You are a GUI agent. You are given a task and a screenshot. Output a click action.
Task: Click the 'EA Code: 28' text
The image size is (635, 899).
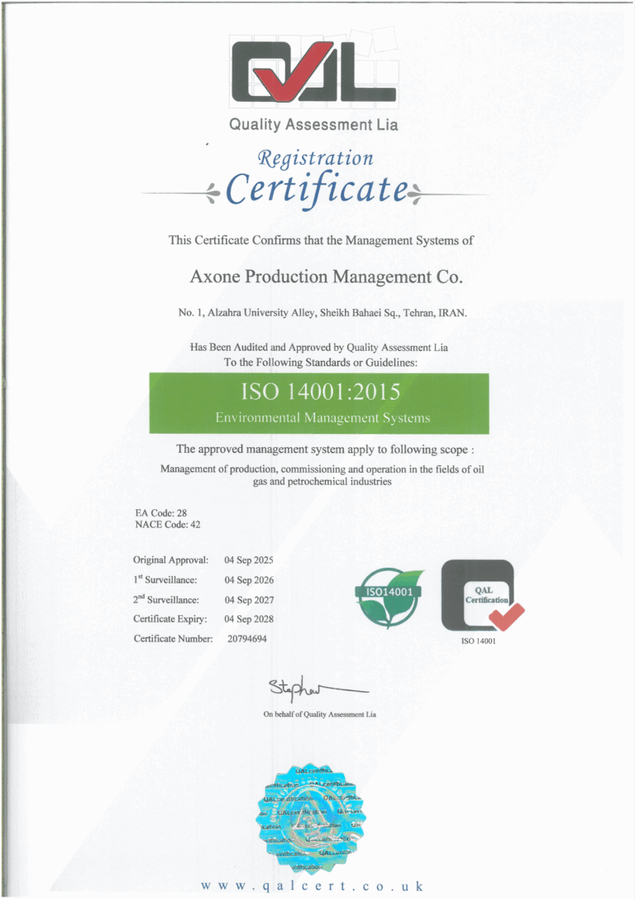click(x=161, y=513)
